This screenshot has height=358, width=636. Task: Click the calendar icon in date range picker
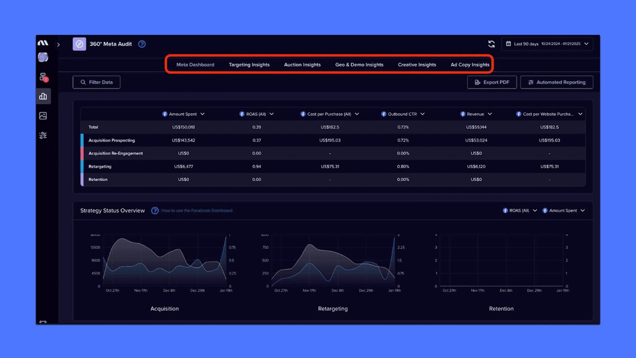click(508, 44)
